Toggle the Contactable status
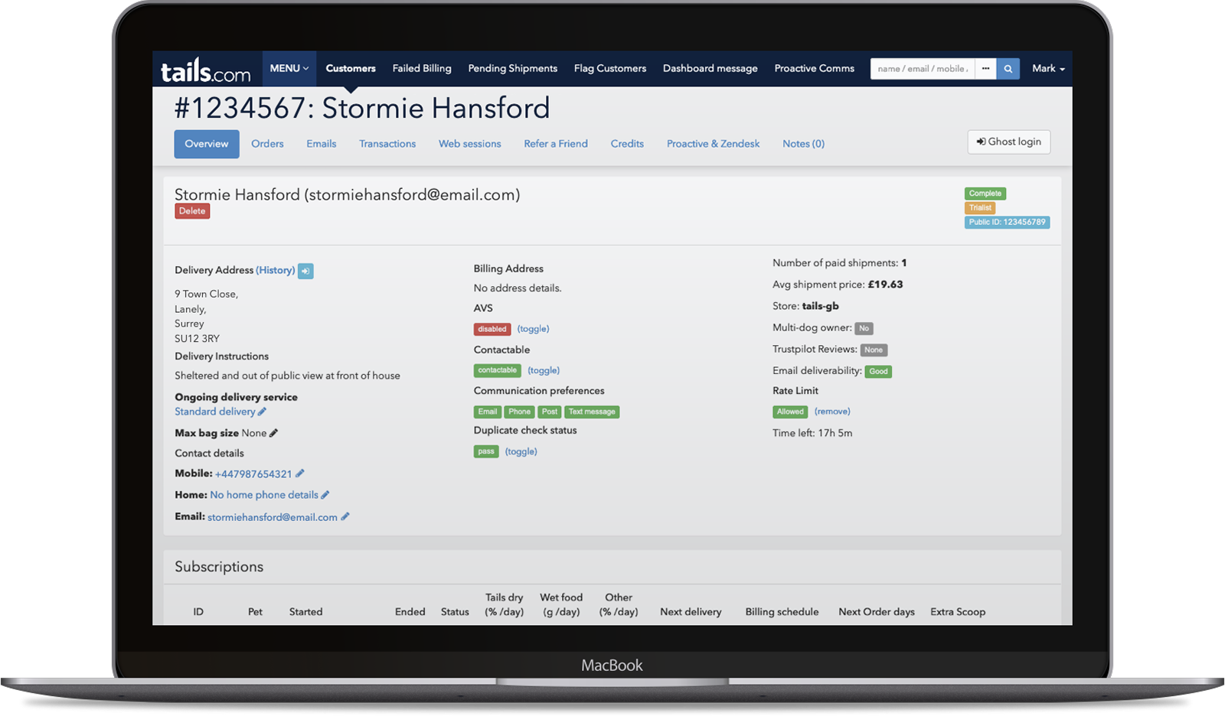 [544, 370]
